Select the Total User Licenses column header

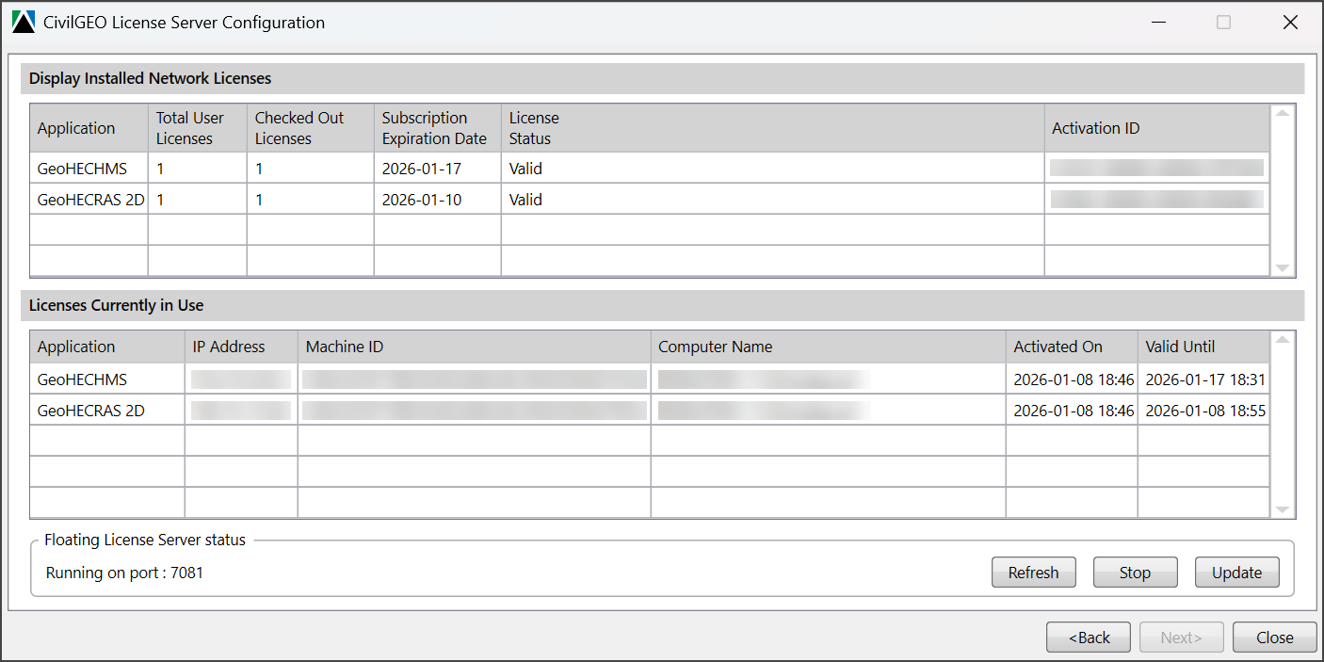point(197,128)
